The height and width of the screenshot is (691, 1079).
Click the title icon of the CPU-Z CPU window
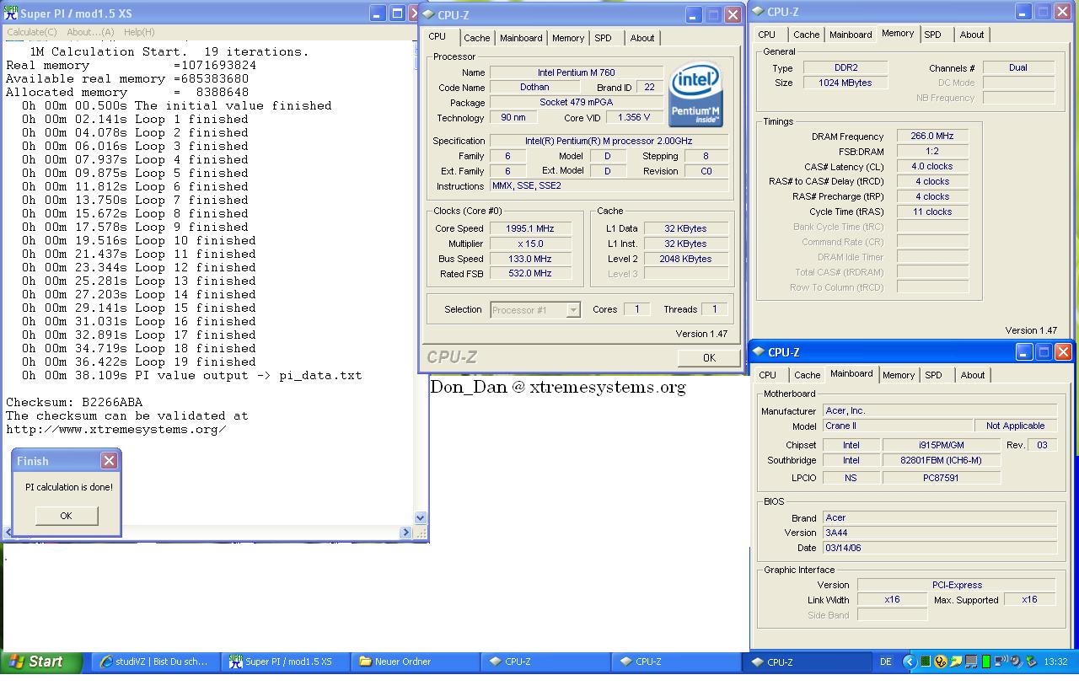tap(428, 14)
